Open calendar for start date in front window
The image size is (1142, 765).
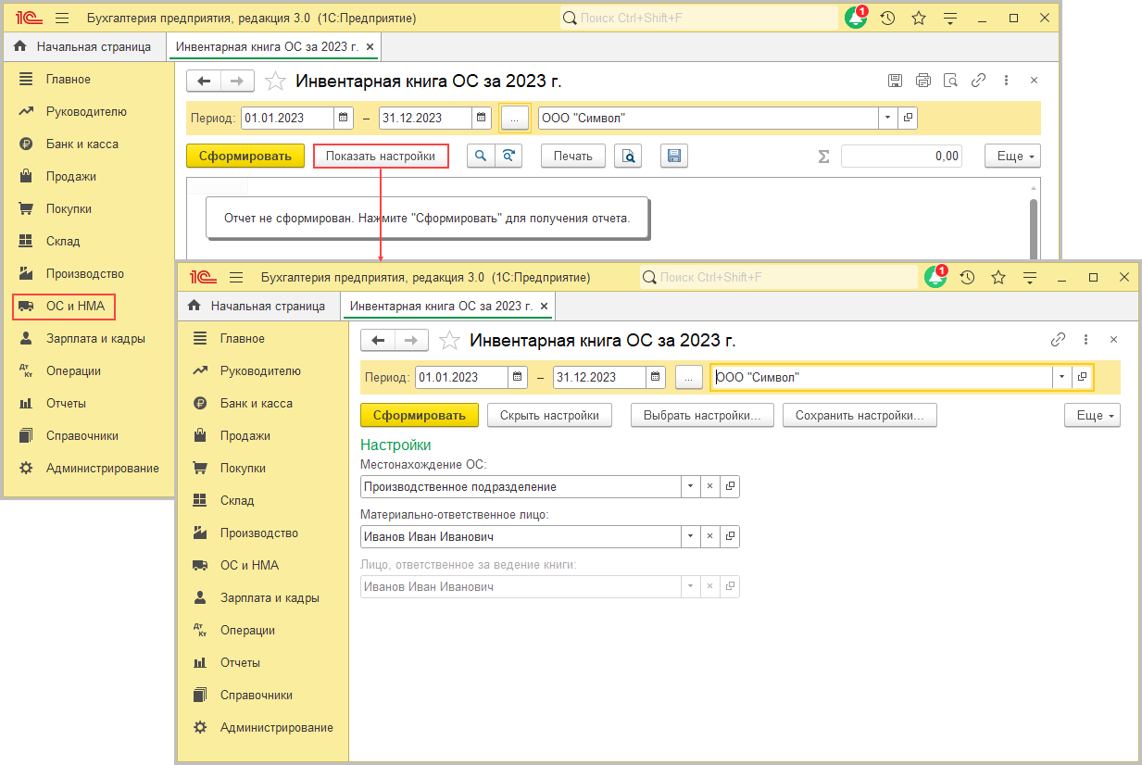(x=519, y=377)
